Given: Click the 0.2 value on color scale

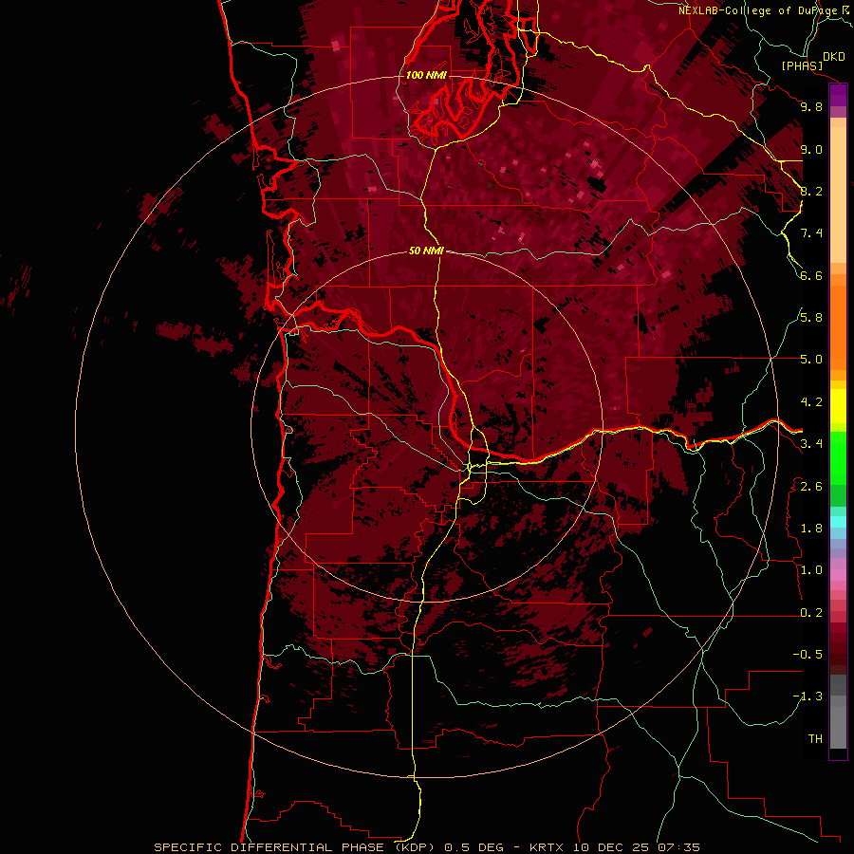Looking at the screenshot, I should click(811, 613).
